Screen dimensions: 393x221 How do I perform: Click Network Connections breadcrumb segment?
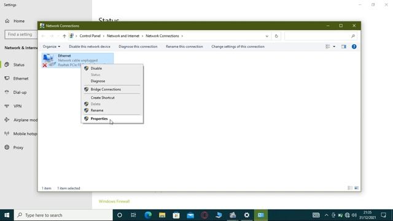162,36
